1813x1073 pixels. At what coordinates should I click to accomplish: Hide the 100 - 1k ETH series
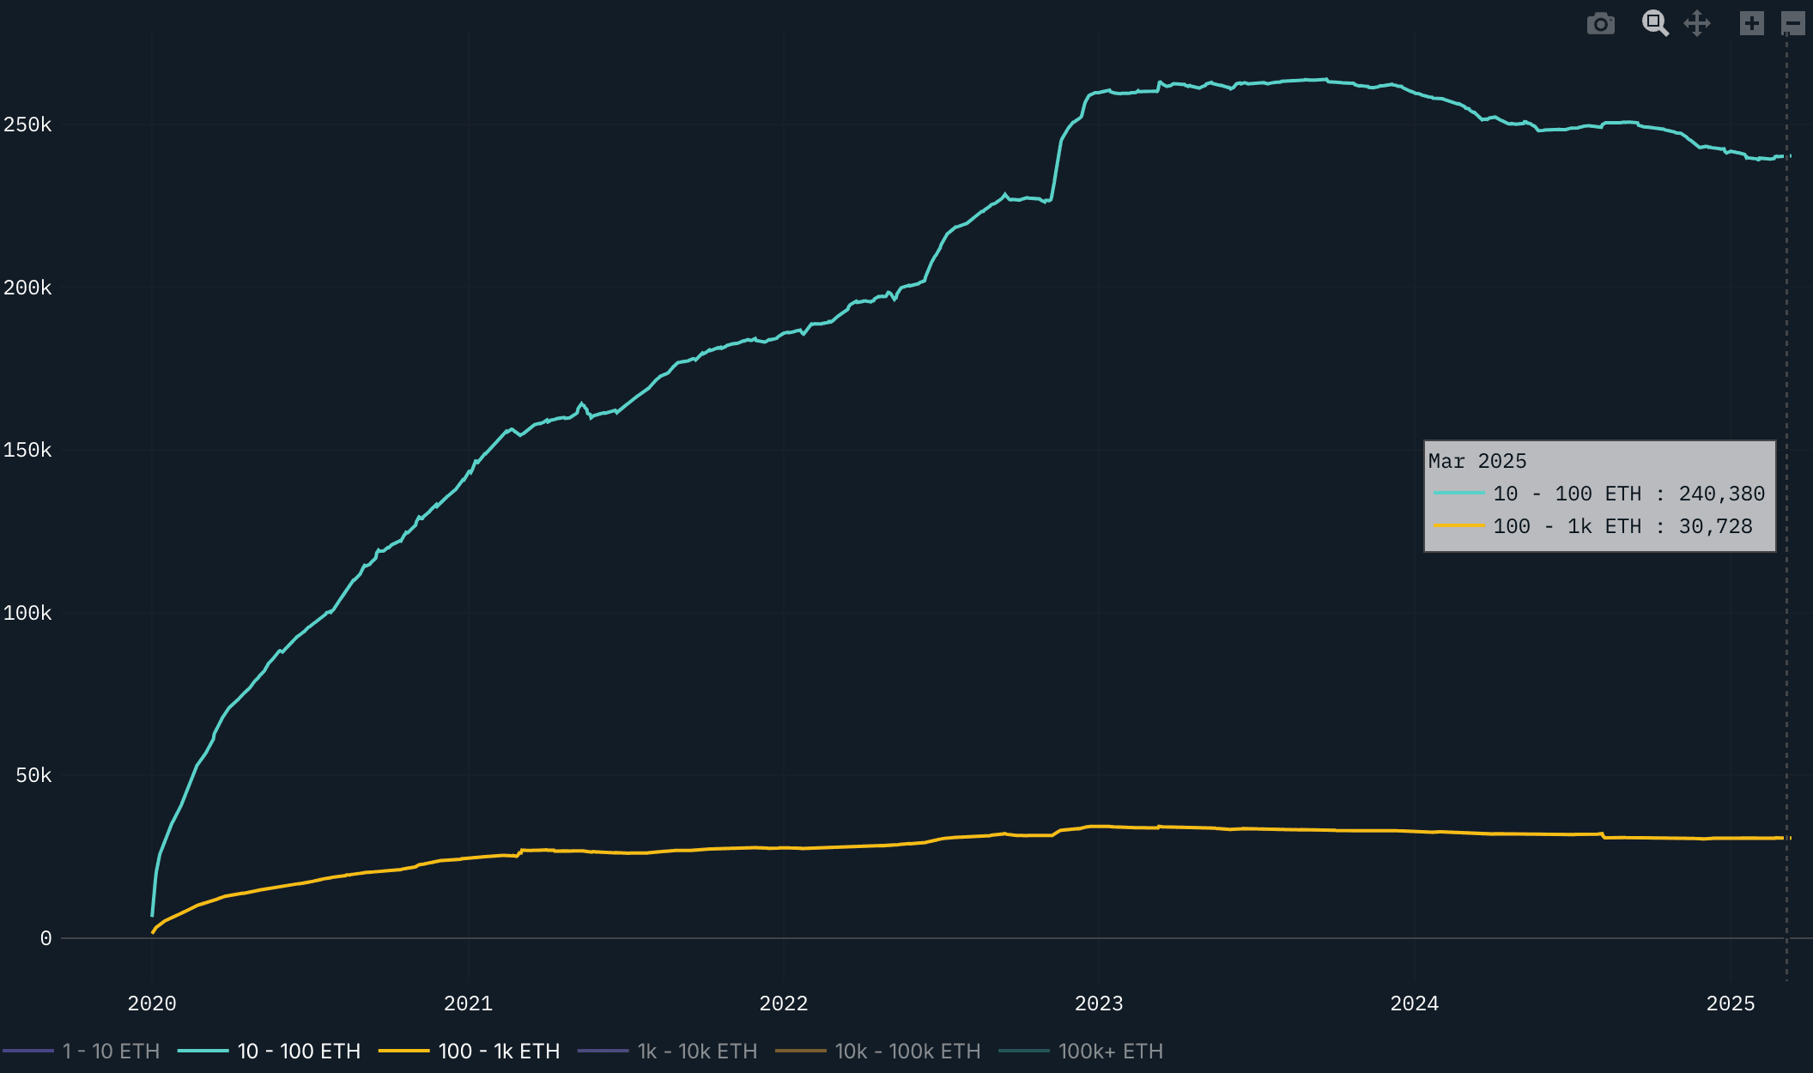pyautogui.click(x=498, y=1051)
